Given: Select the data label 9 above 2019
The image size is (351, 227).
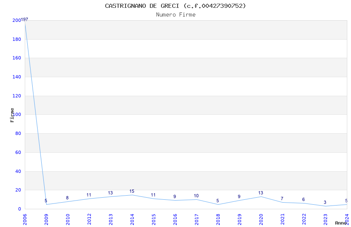Looking at the screenshot, I should 239,196.
